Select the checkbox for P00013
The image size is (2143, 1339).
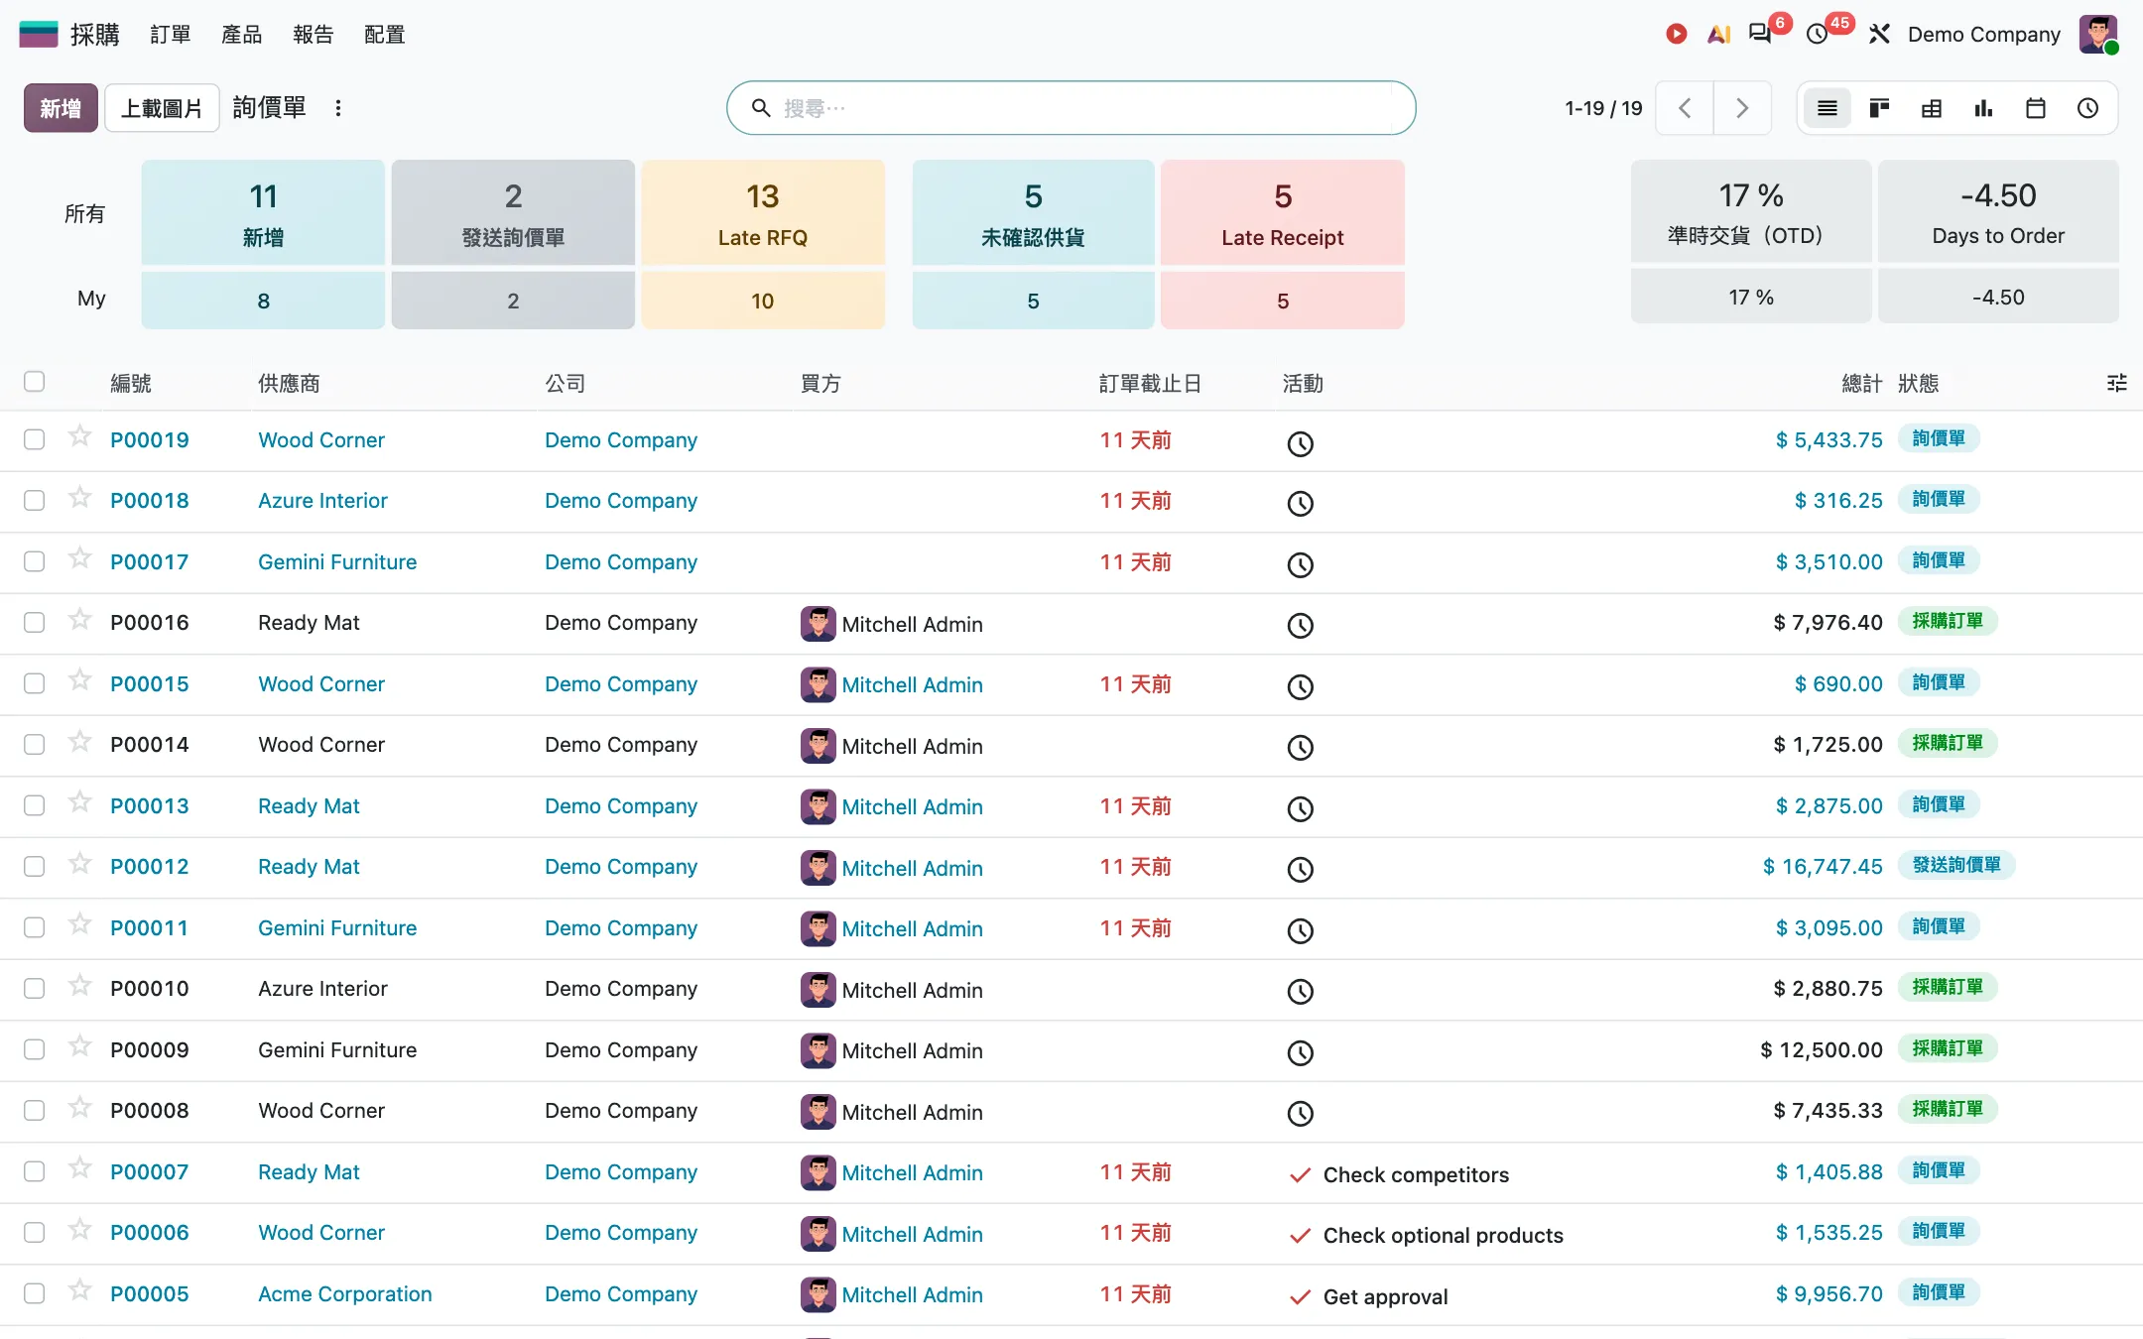coord(35,805)
